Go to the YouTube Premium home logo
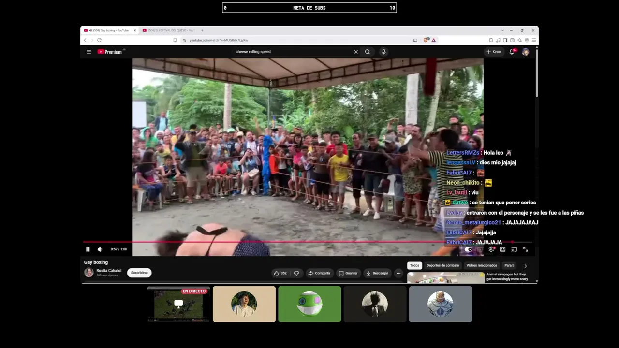The width and height of the screenshot is (619, 348). (x=110, y=52)
